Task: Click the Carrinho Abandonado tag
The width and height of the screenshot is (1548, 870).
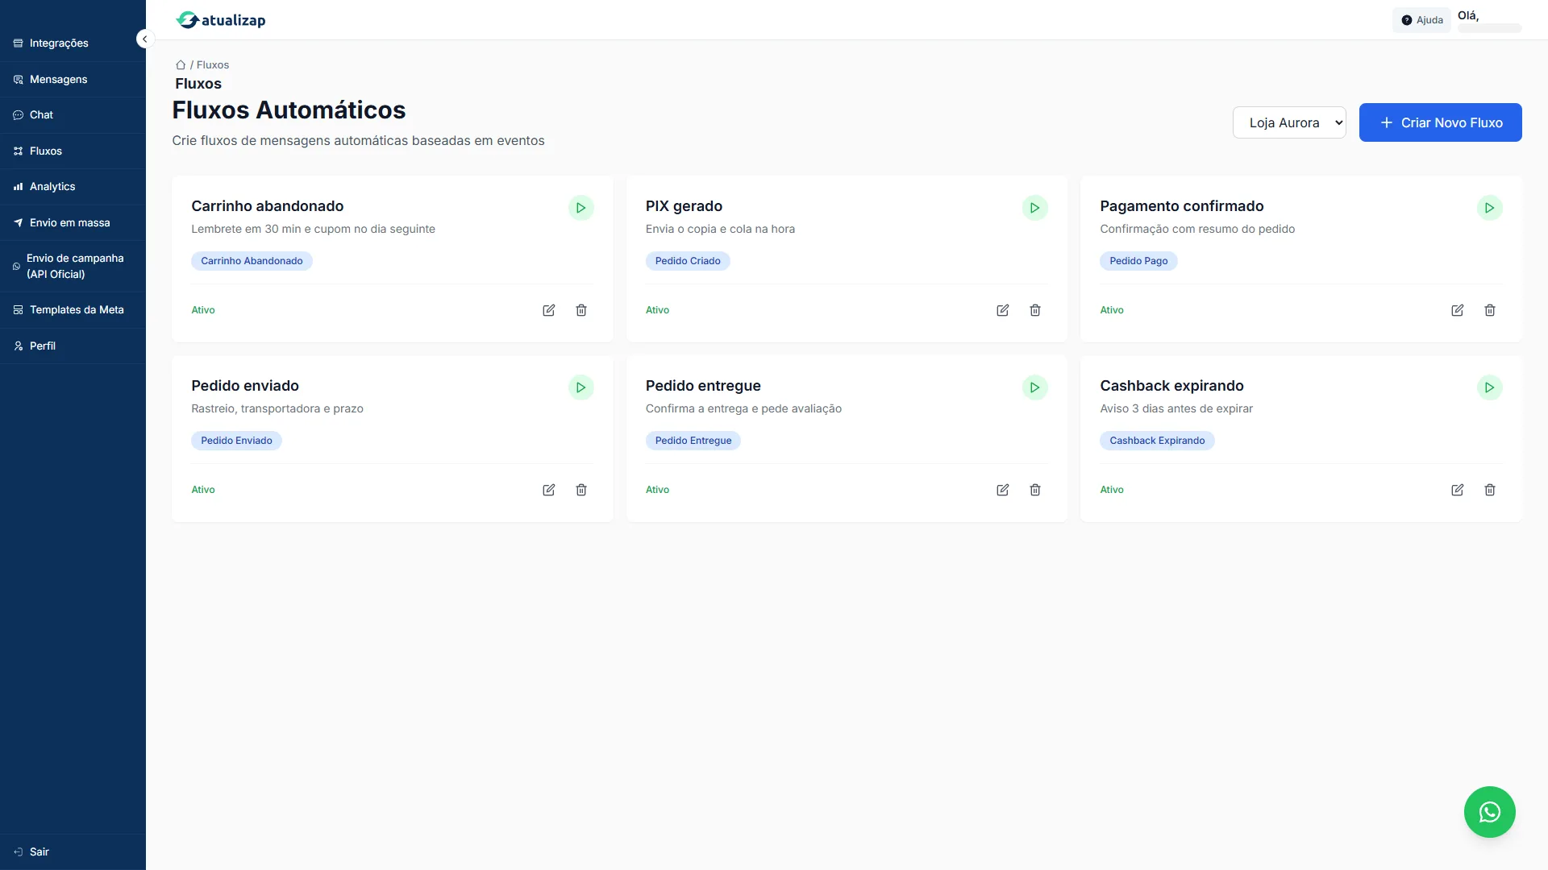Action: coord(252,261)
